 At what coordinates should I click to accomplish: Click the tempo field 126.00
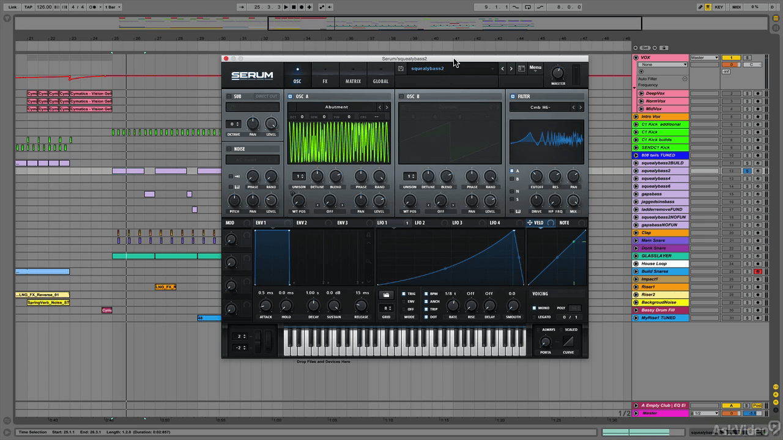[43, 7]
